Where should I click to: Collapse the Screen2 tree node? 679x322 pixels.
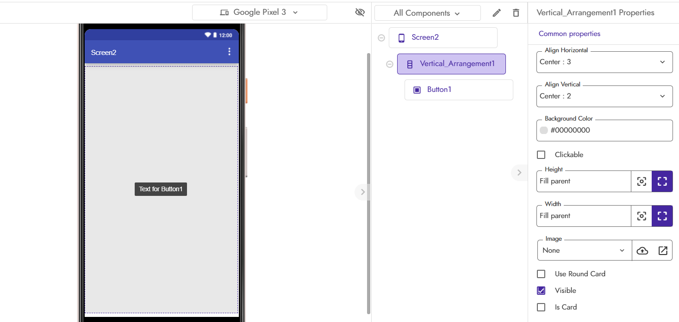coord(381,38)
